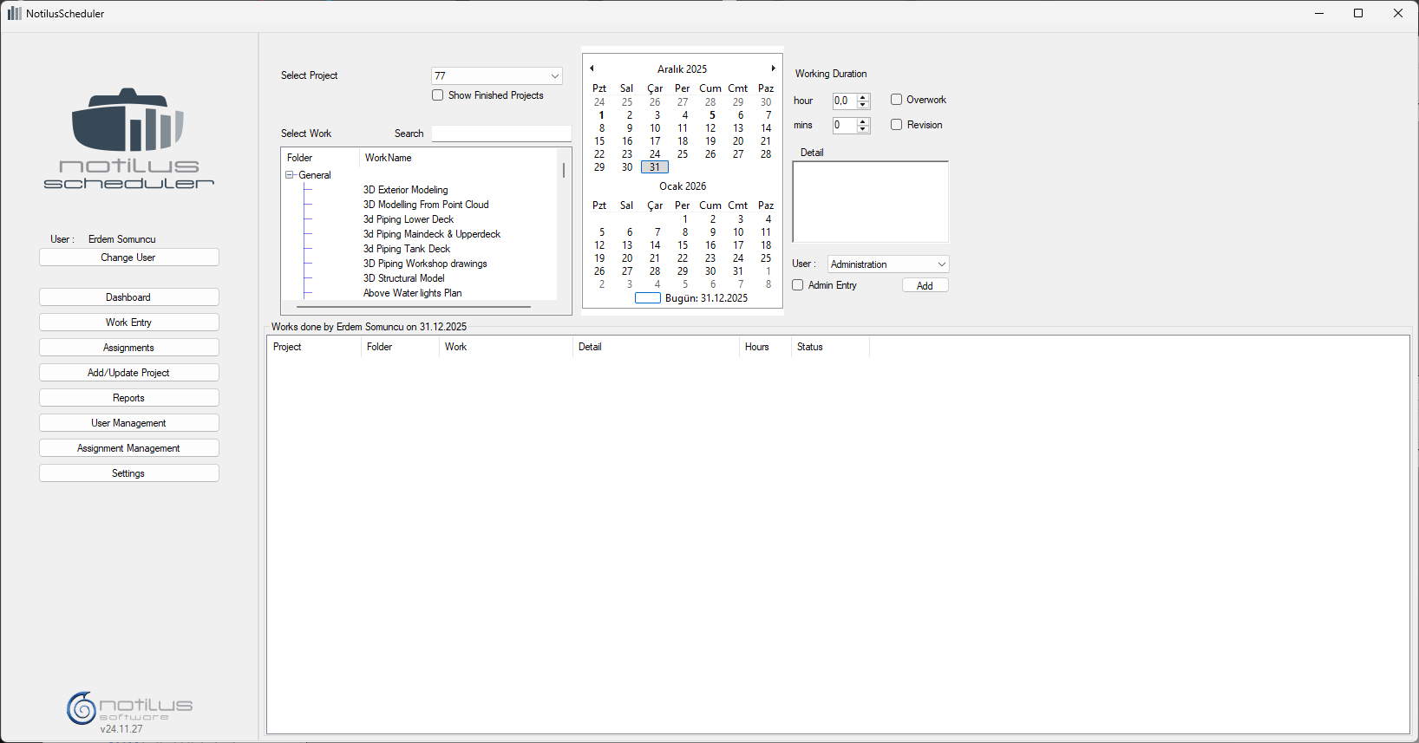Tick the Overwork checkbox

click(x=897, y=100)
